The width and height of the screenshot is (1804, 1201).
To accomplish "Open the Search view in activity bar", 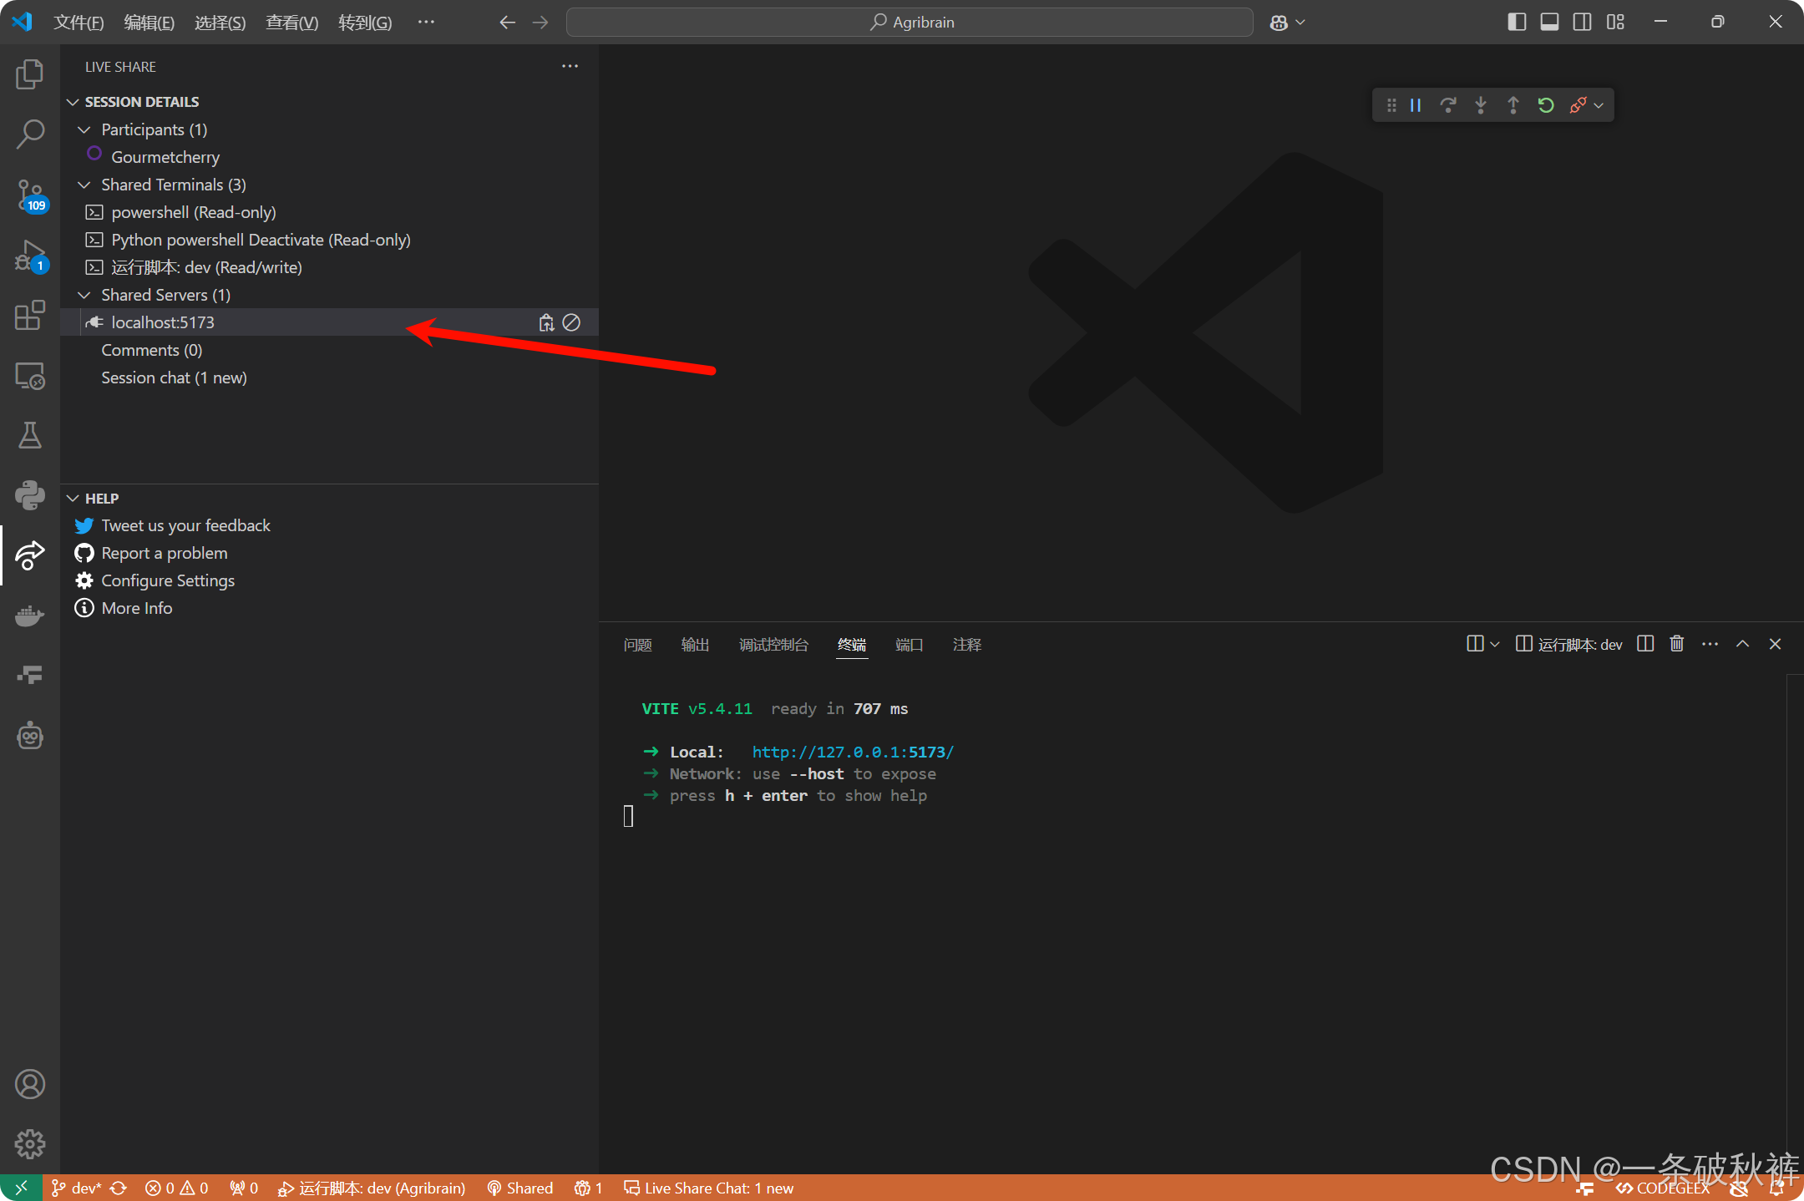I will [x=30, y=134].
